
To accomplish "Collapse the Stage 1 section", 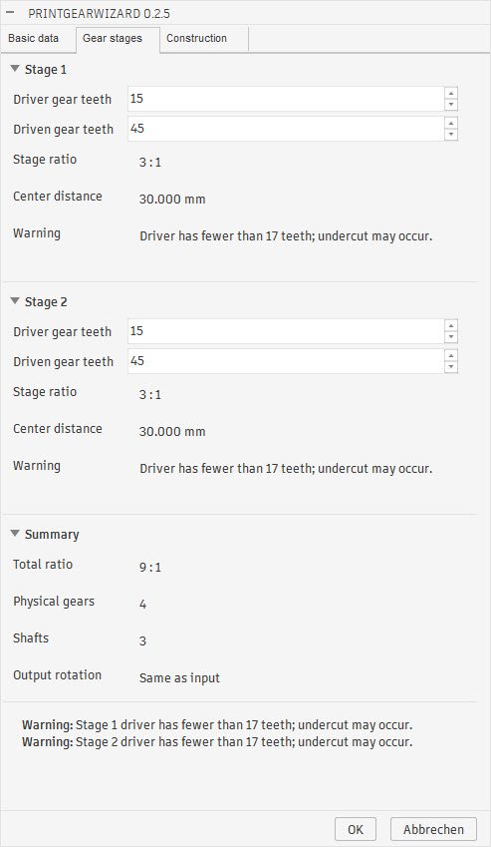I will pyautogui.click(x=15, y=69).
